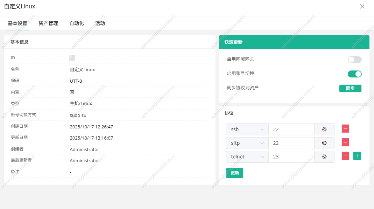Expand the ssh protocol dropdown
374x209 pixels.
(x=247, y=129)
